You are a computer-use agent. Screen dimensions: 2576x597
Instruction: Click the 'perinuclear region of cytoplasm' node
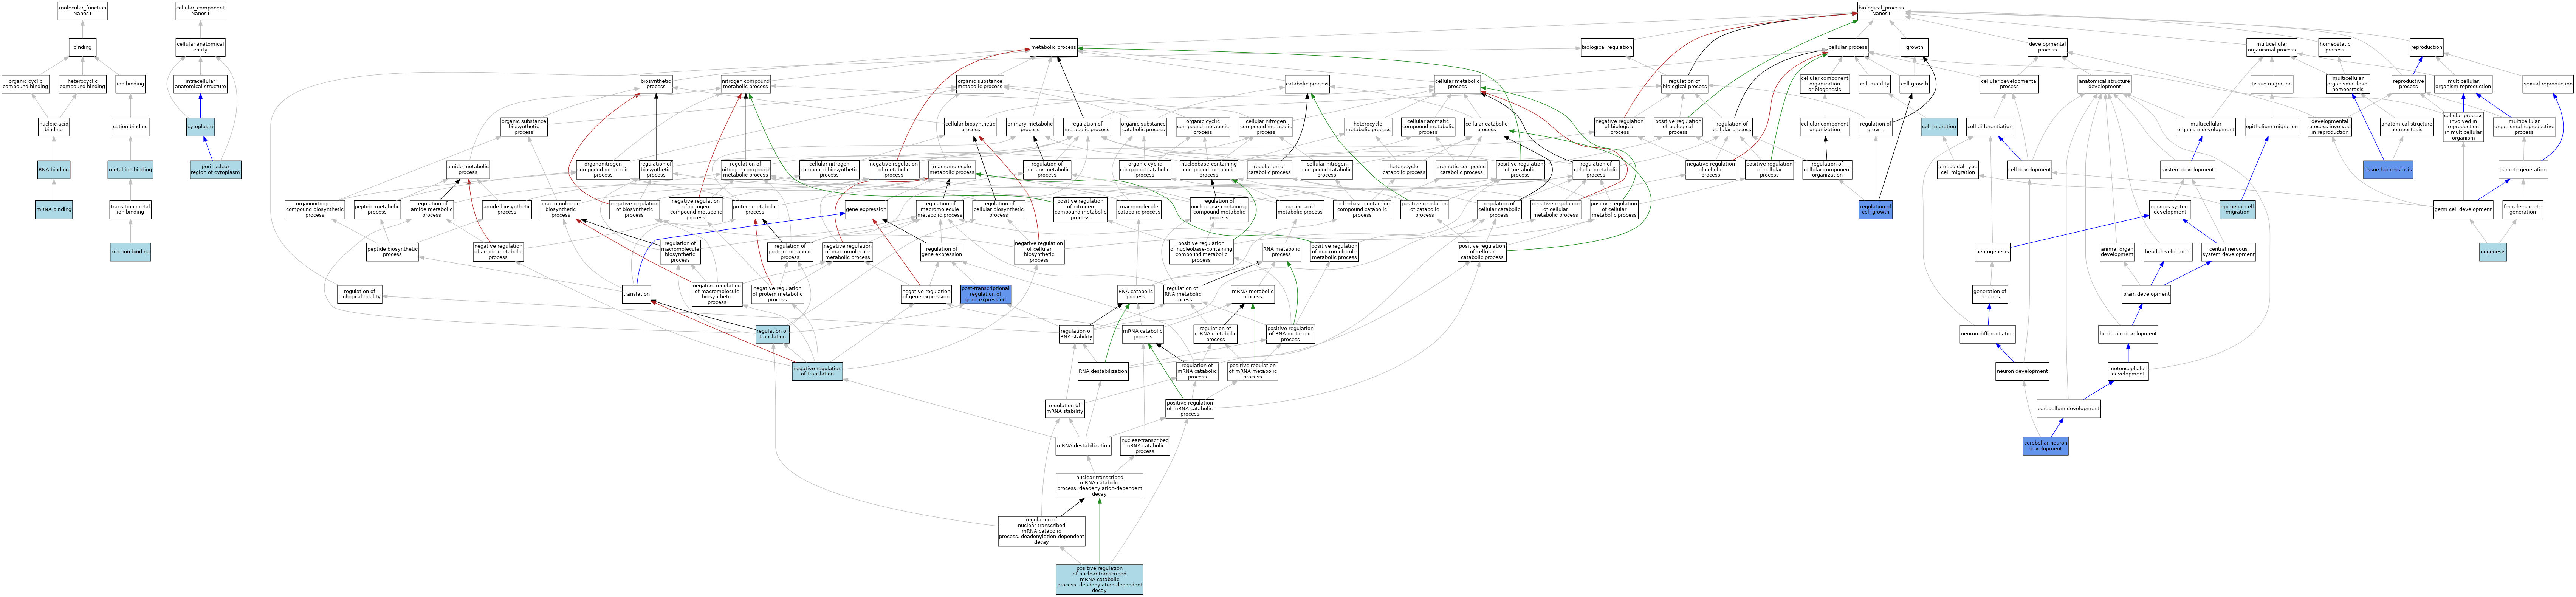coord(215,170)
